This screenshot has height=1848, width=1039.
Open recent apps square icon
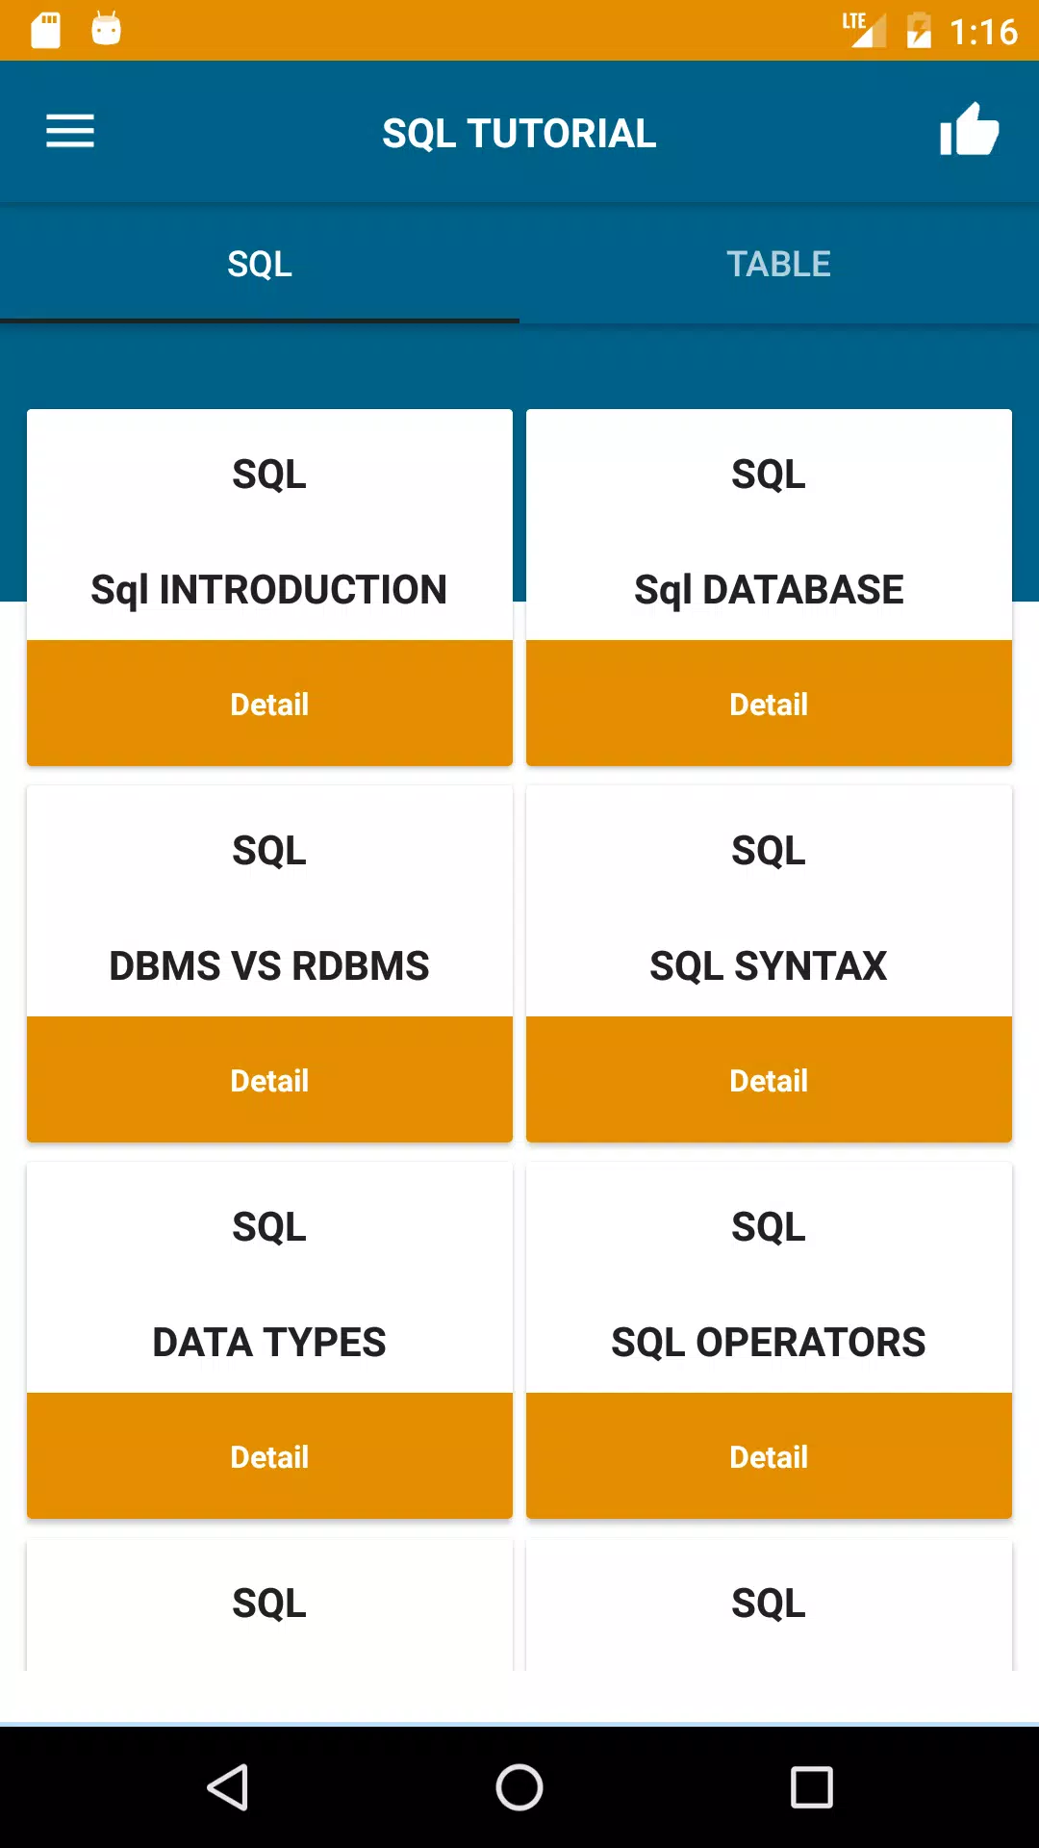click(x=811, y=1787)
